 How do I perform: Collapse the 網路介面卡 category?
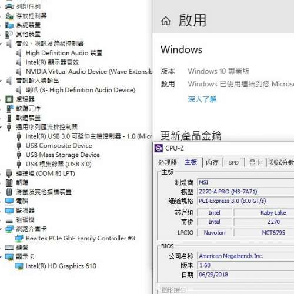coord(1,229)
